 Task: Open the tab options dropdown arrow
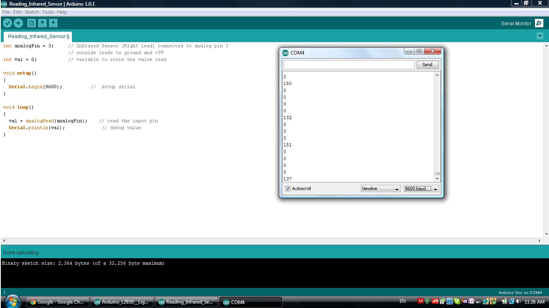coord(540,36)
